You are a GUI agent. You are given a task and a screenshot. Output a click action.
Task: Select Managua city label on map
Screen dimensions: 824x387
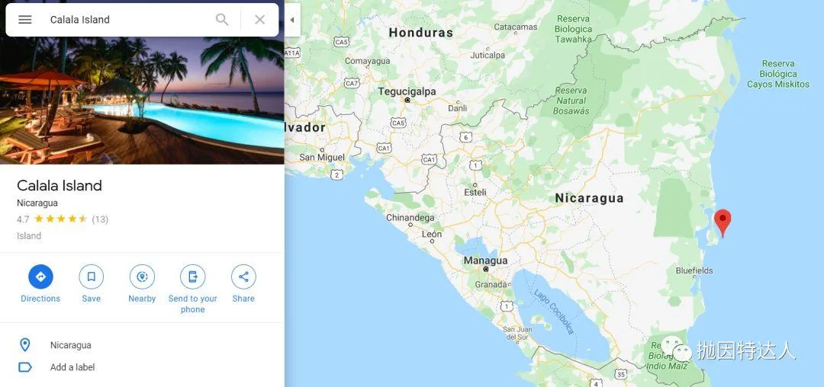[x=485, y=261]
